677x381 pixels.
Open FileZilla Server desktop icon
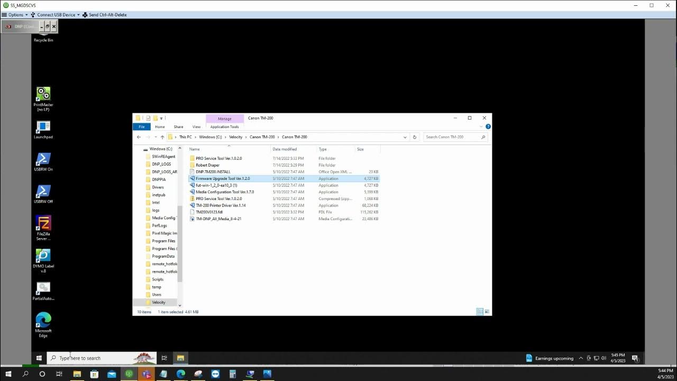pyautogui.click(x=43, y=228)
